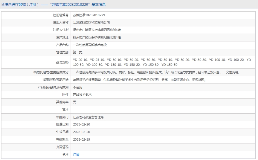The image size is (258, 160).
Task: Click the 产品储存条件及有效期 label
Action: [x=53, y=87]
